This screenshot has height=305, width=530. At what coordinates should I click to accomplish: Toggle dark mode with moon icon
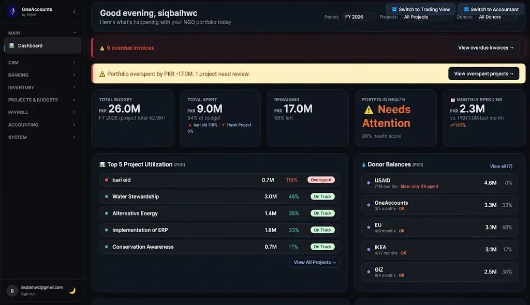click(72, 291)
